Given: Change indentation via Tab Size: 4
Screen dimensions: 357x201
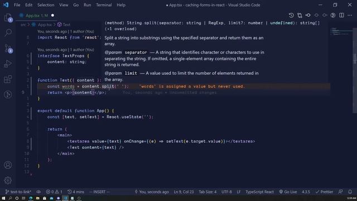Looking at the screenshot, I should 208,192.
